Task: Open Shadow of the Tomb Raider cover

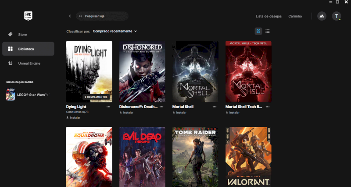Action: pyautogui.click(x=195, y=157)
